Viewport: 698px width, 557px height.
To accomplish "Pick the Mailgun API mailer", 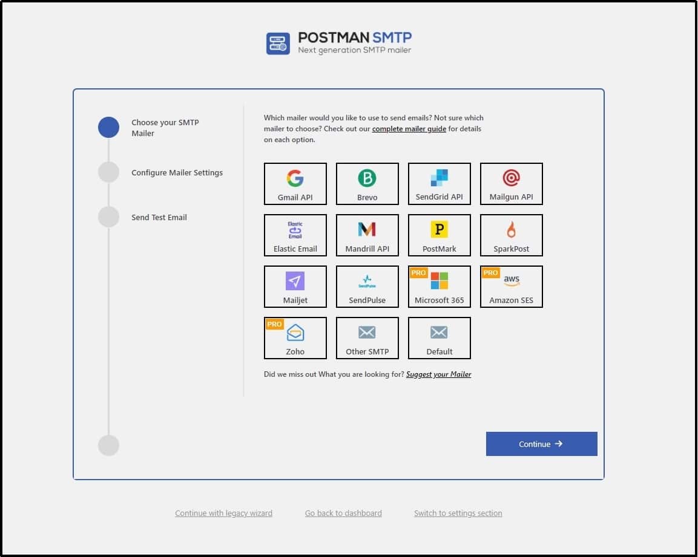I will (511, 183).
